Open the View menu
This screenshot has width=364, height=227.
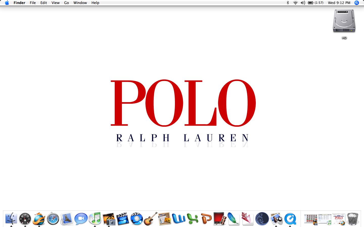pos(56,3)
